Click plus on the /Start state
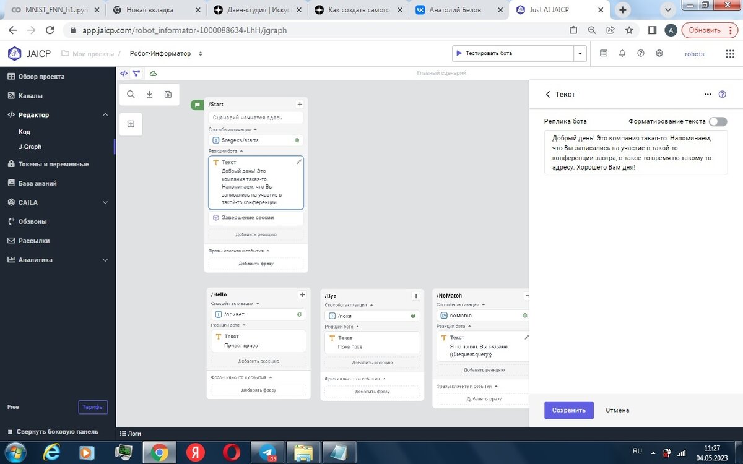 click(300, 105)
